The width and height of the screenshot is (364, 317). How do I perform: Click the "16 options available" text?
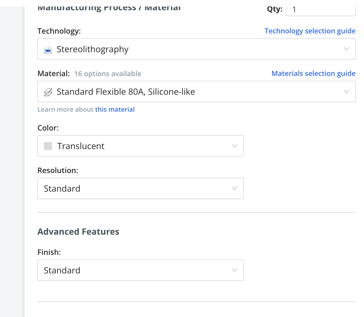pyautogui.click(x=108, y=74)
